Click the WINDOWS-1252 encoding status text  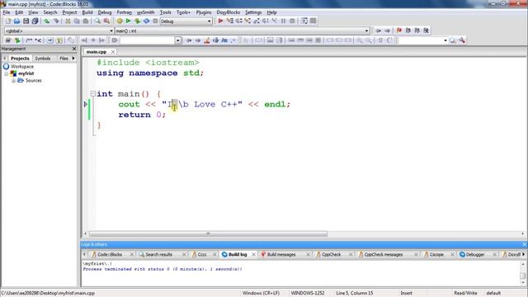308,294
